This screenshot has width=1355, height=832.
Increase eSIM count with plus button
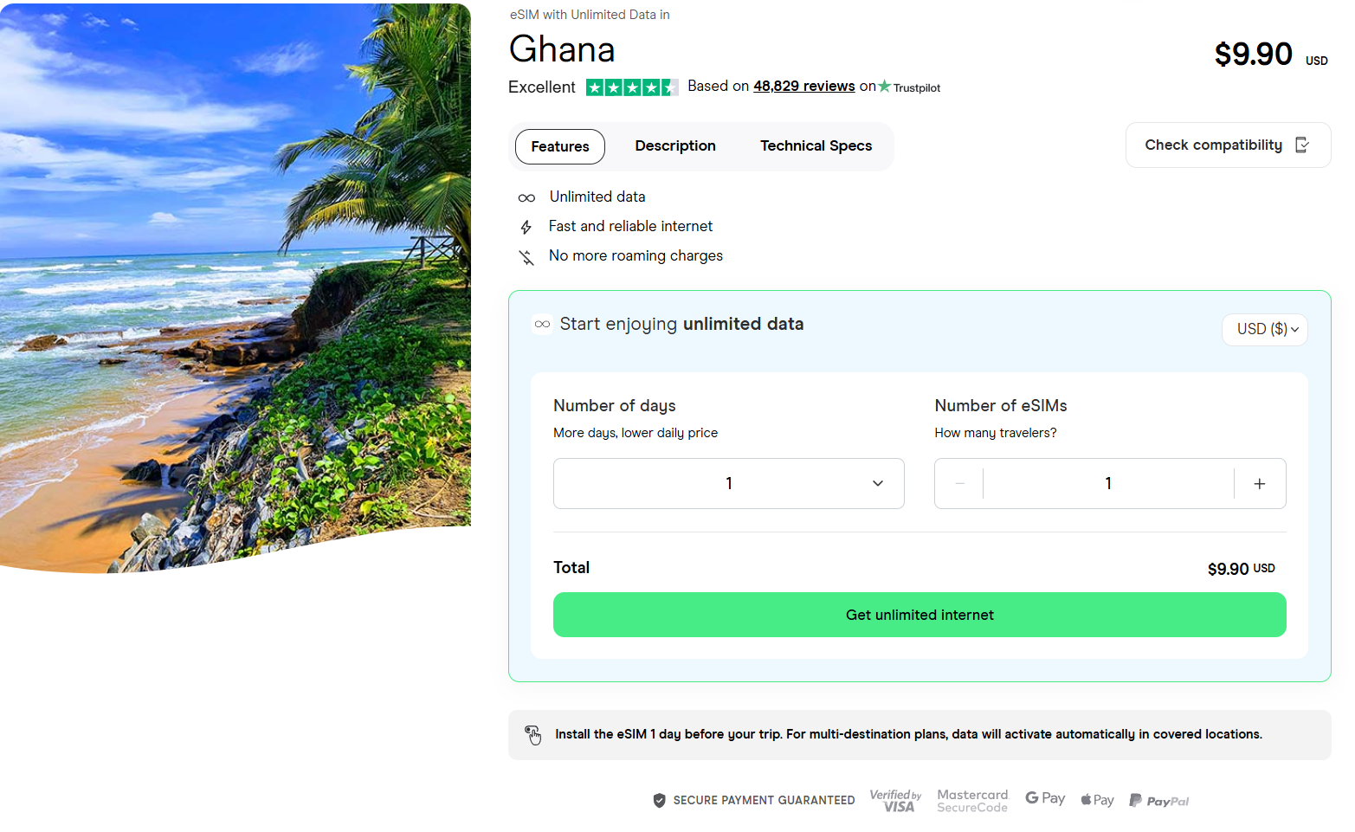[1259, 483]
